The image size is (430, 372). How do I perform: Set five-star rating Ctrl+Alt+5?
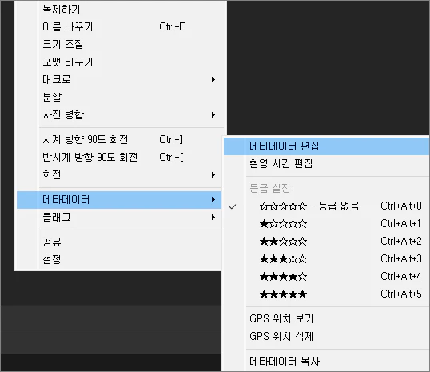(x=326, y=294)
